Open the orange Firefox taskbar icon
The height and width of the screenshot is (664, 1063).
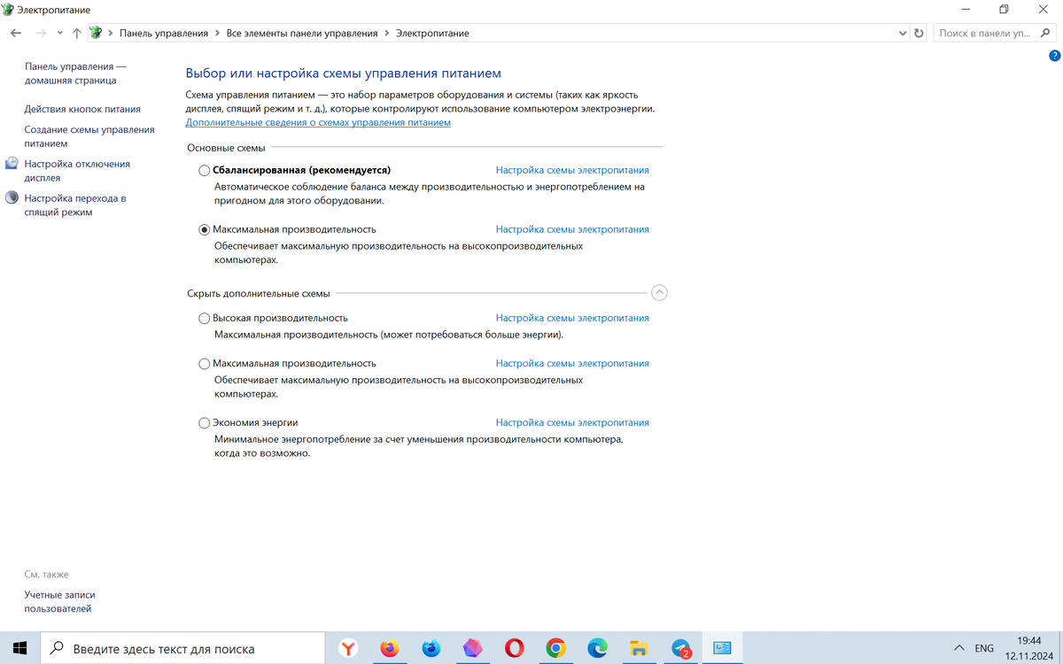coord(390,648)
